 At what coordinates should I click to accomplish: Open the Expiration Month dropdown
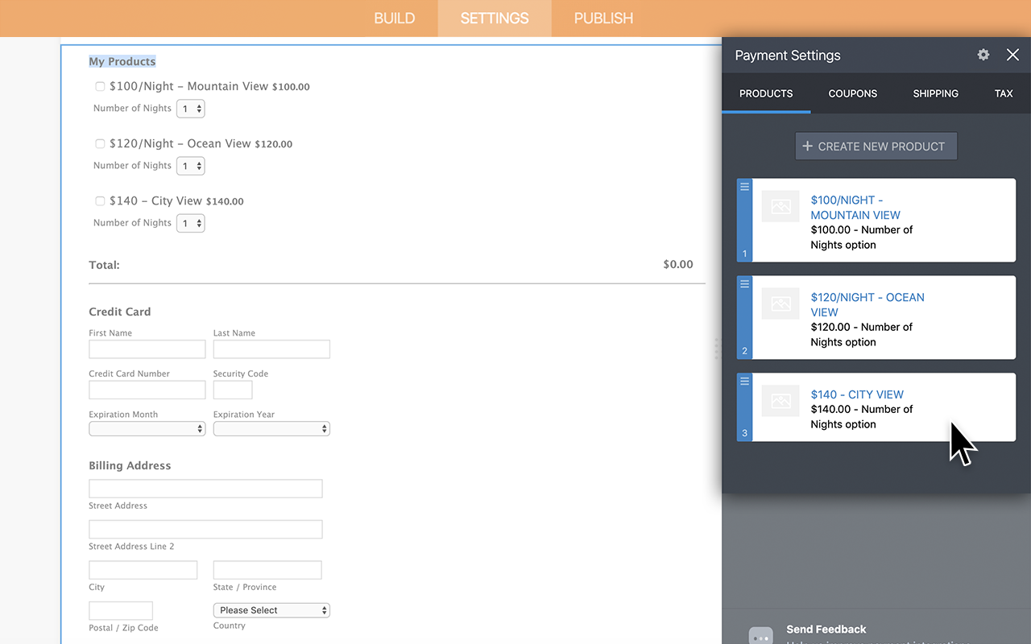tap(147, 428)
